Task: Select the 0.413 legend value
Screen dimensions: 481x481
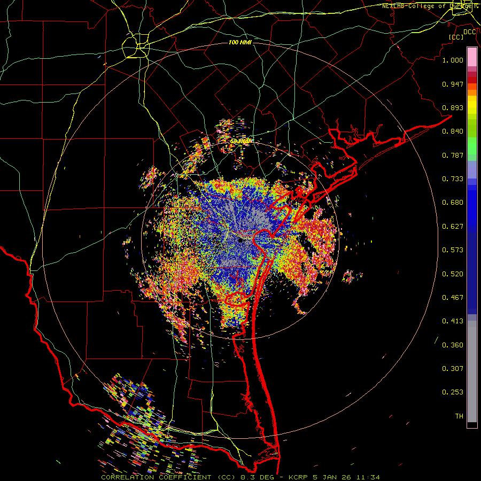Action: [x=453, y=321]
